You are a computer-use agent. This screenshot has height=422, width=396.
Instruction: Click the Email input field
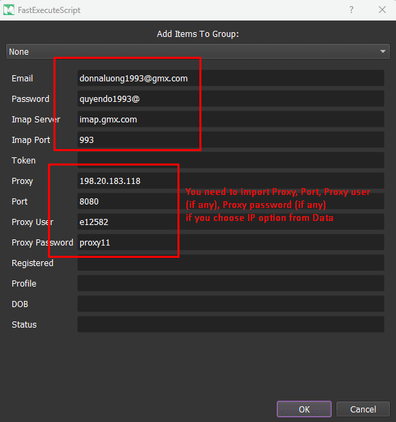(231, 79)
